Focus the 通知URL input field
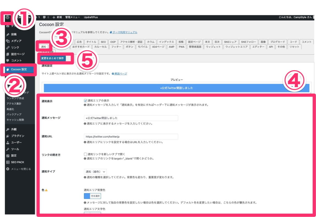 [x=131, y=137]
